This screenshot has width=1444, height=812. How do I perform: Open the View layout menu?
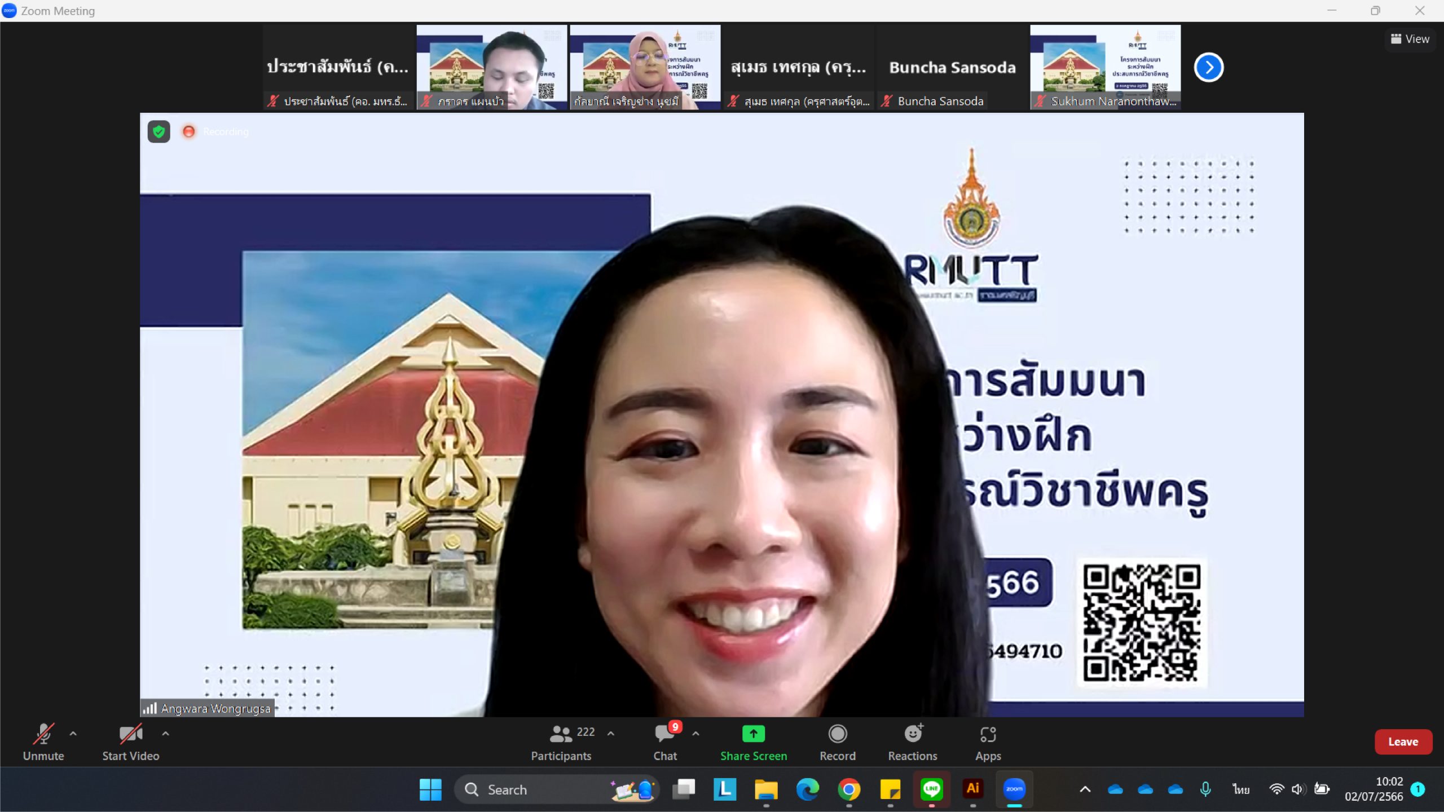(x=1410, y=39)
